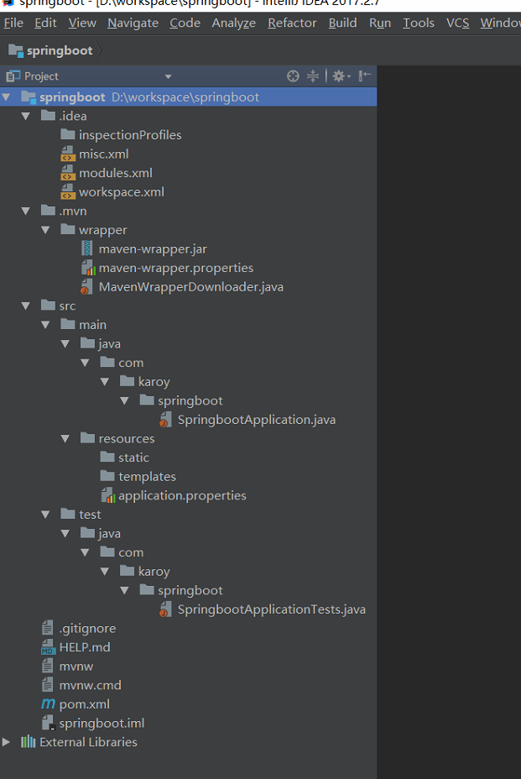Collapse the wrapper folder arrow
The width and height of the screenshot is (521, 779).
tap(45, 230)
